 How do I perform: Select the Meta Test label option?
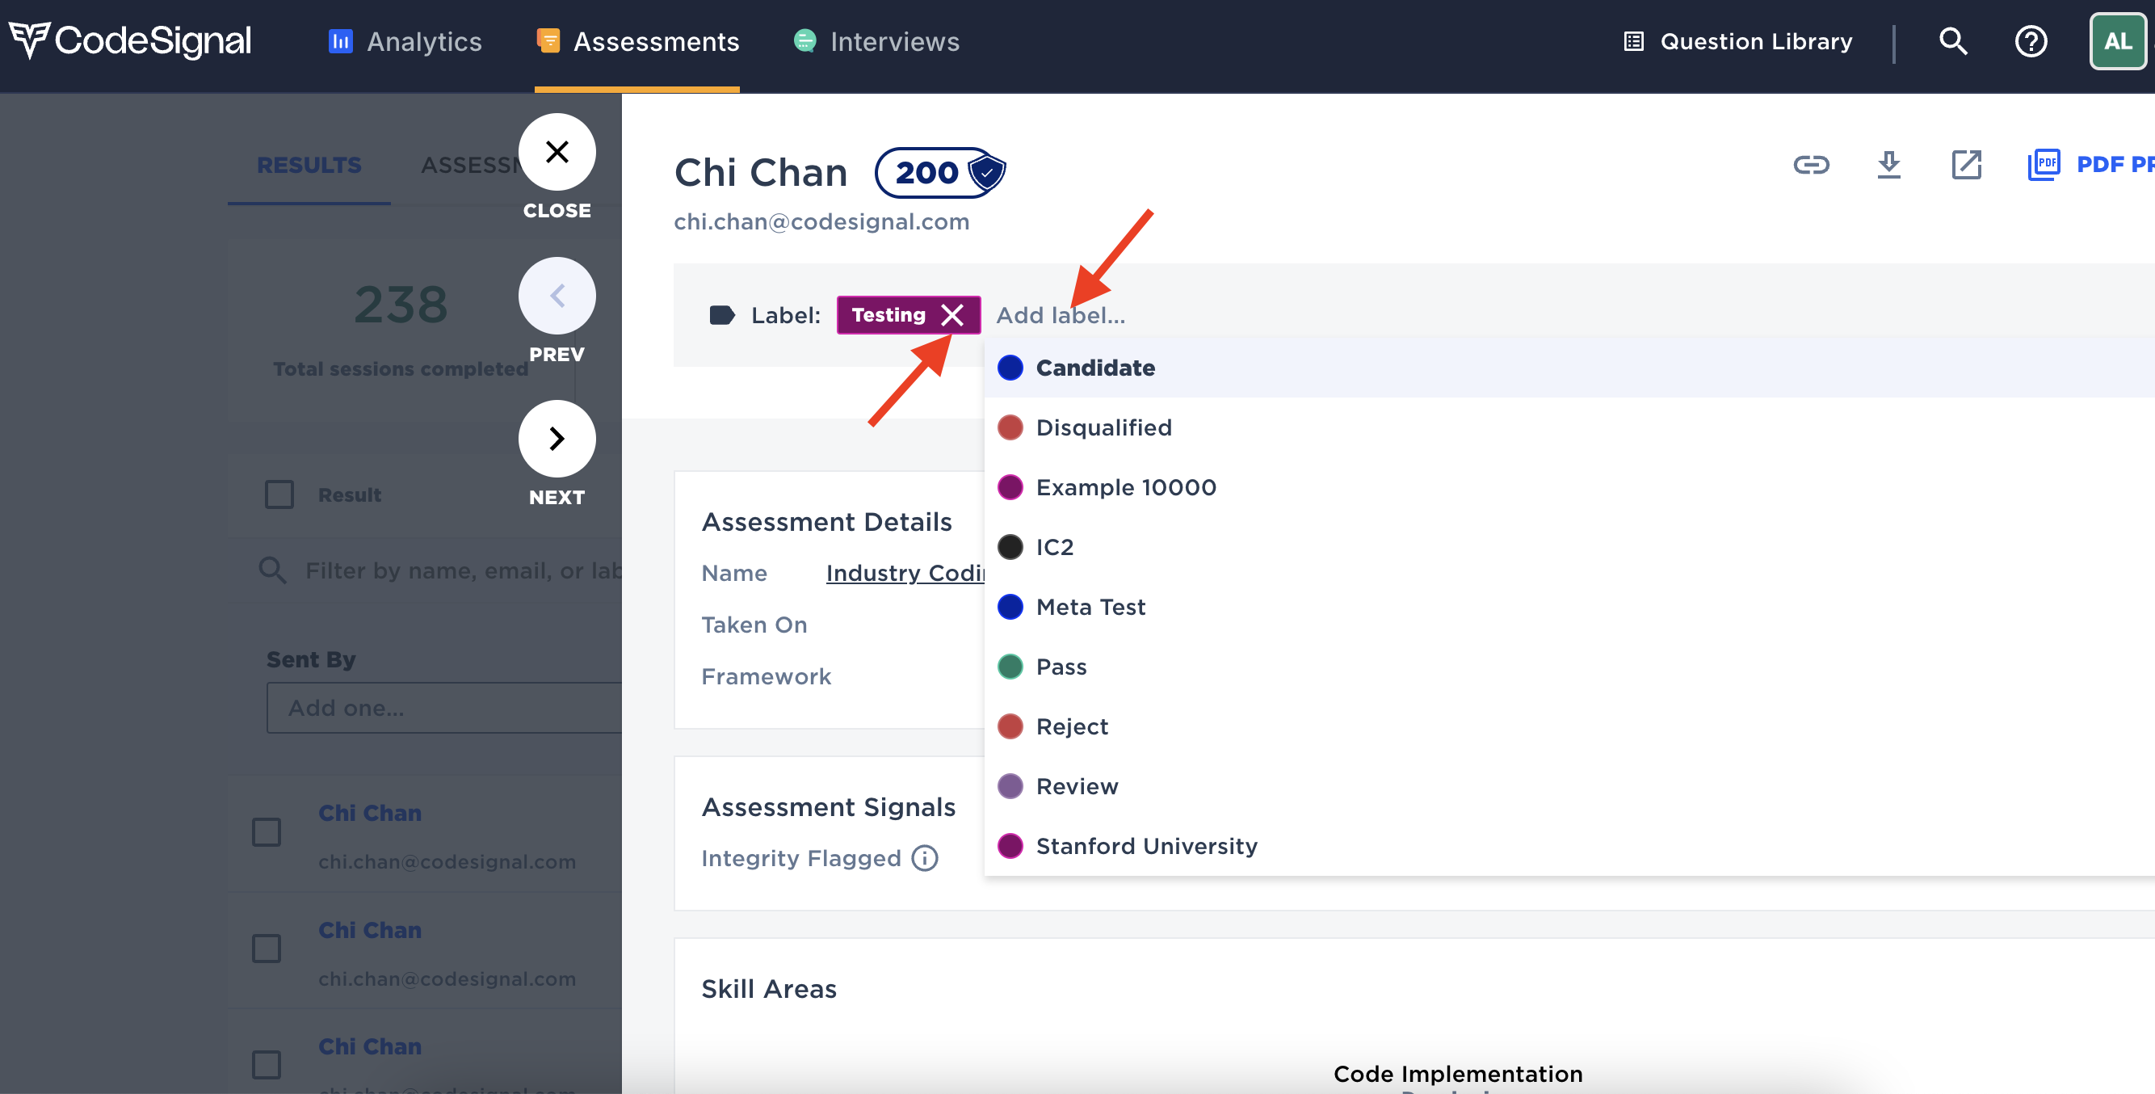coord(1569,607)
